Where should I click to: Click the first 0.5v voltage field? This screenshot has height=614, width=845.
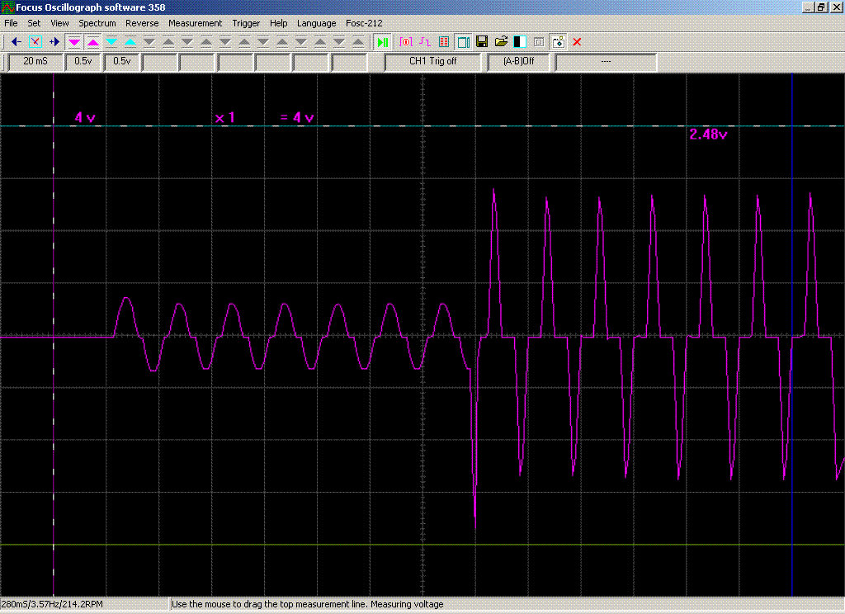tap(83, 61)
